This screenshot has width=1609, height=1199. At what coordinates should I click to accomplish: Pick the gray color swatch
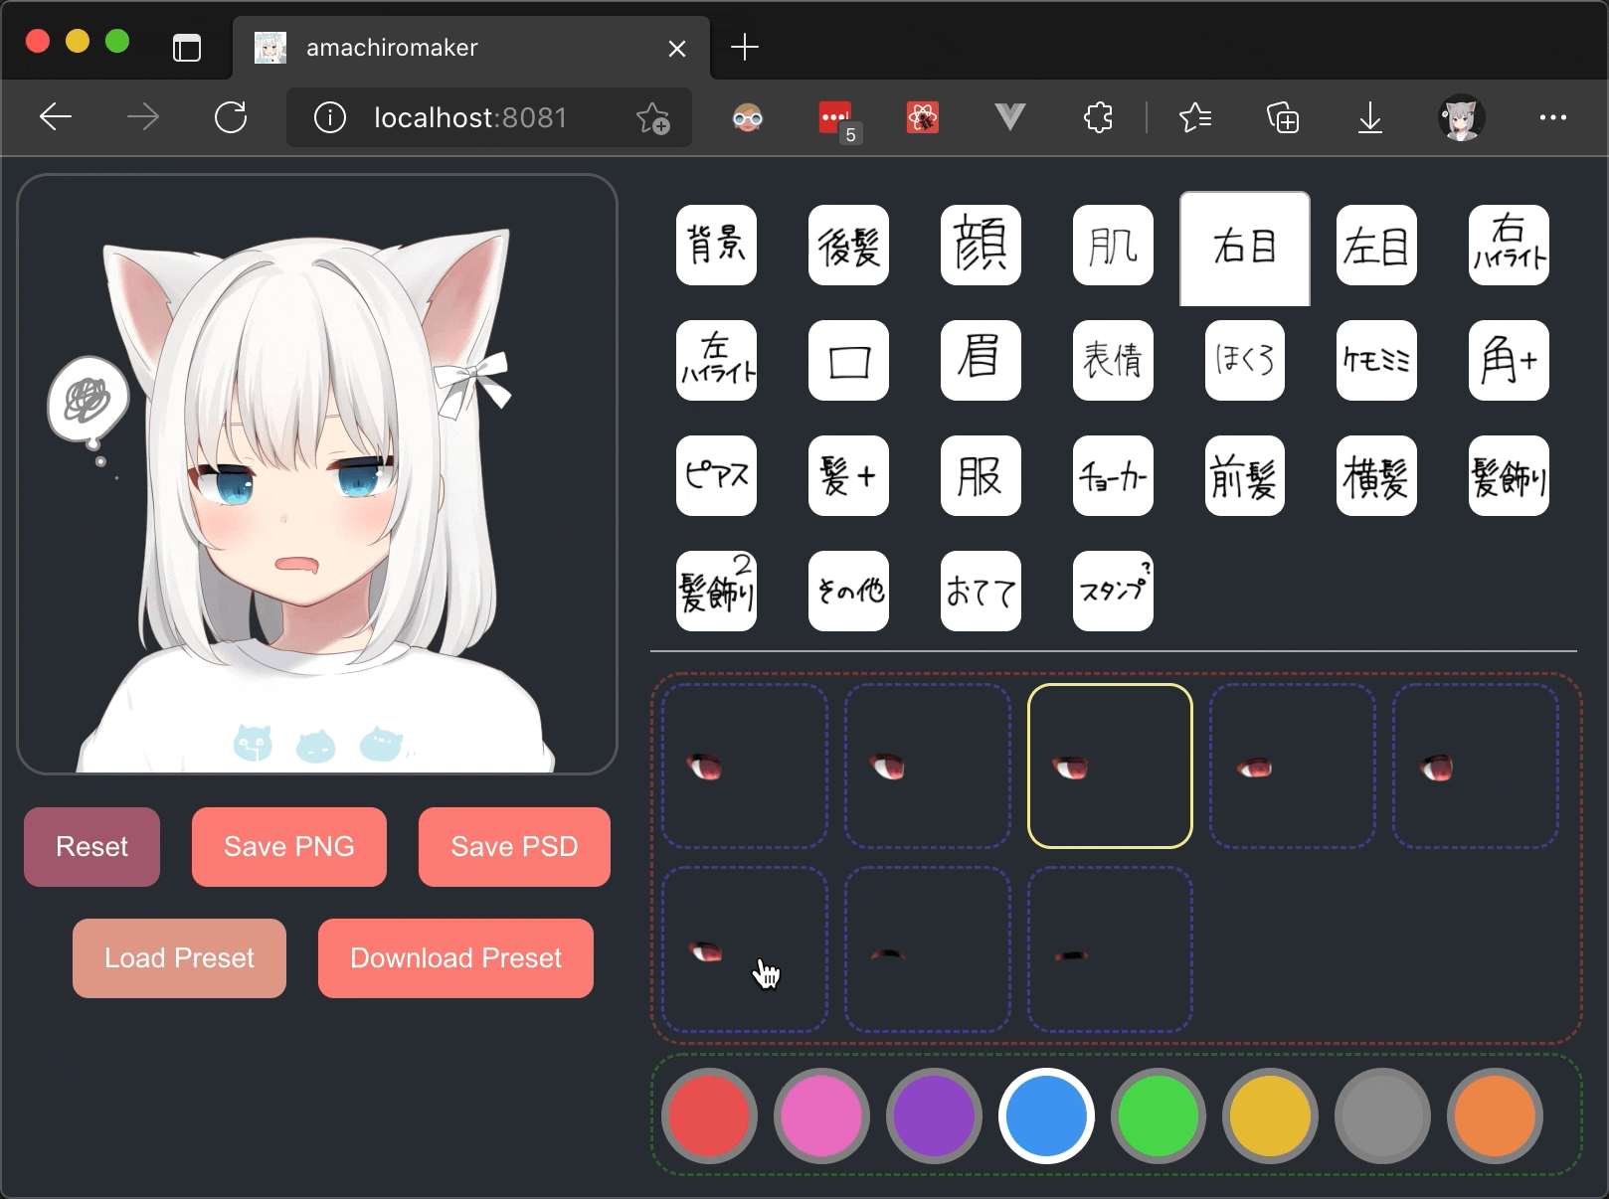click(x=1382, y=1115)
